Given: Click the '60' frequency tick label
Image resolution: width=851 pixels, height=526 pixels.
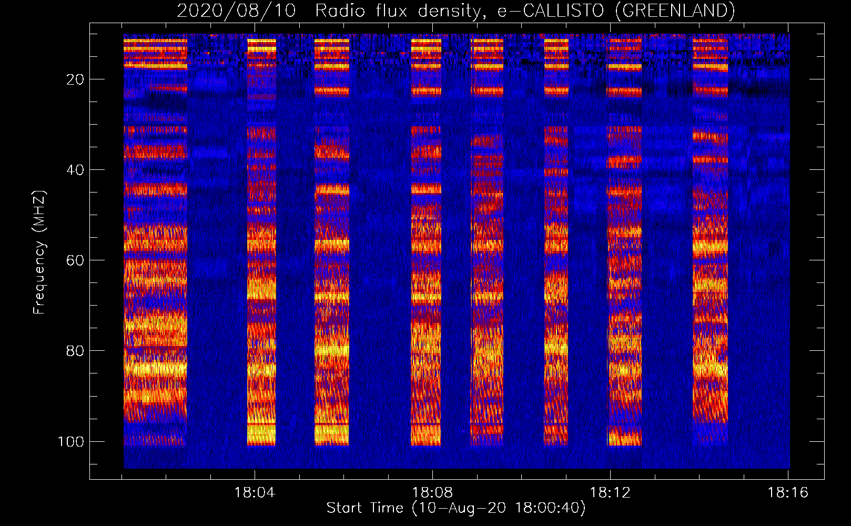Looking at the screenshot, I should (75, 260).
